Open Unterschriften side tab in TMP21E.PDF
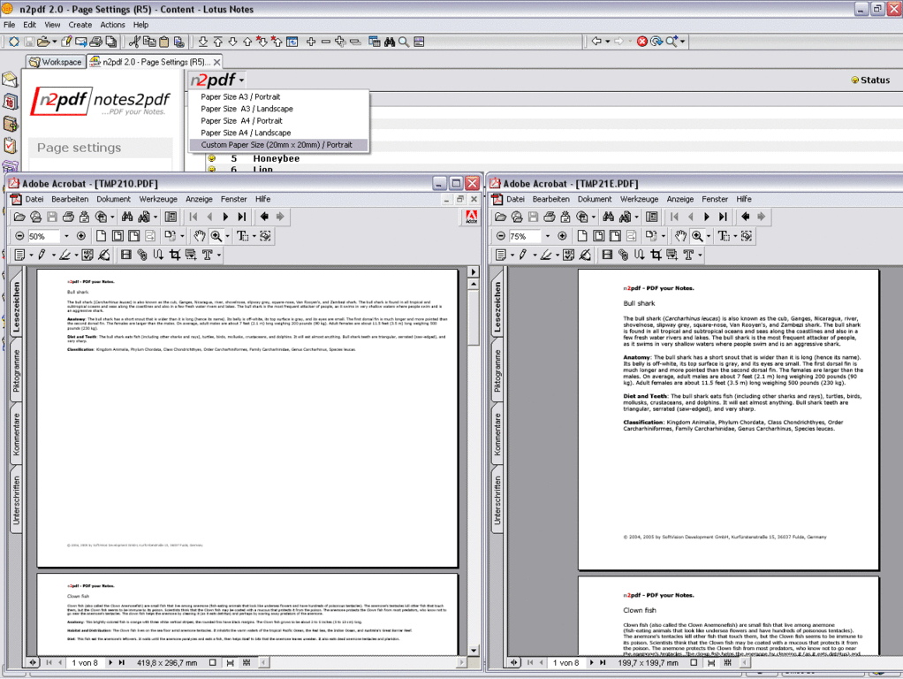 pyautogui.click(x=497, y=500)
